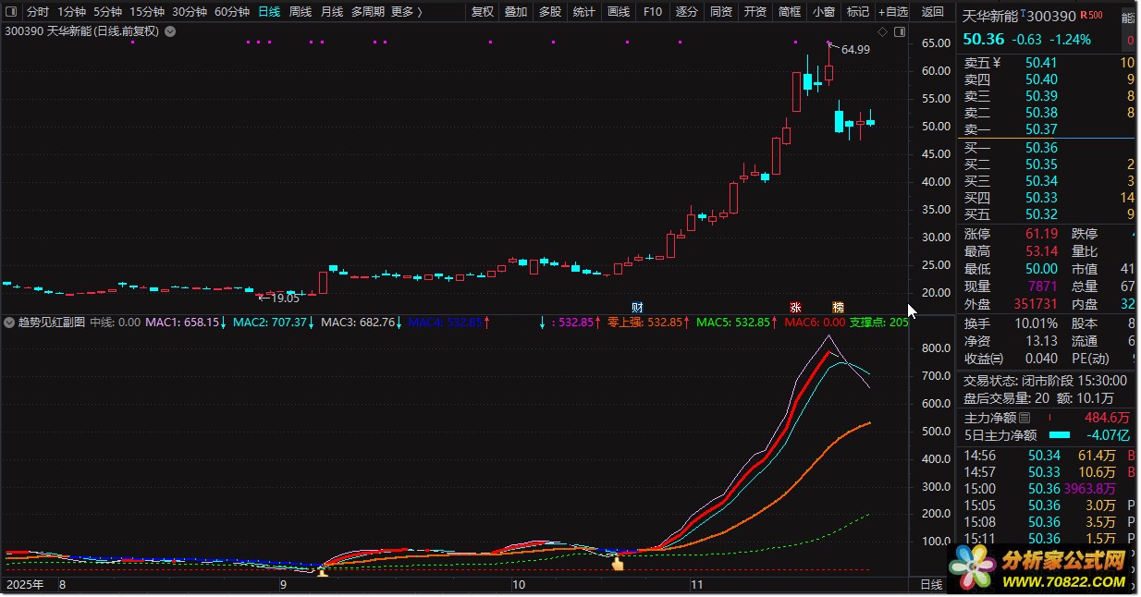Select the 5分钟 period tab
Image resolution: width=1141 pixels, height=597 pixels.
[x=107, y=12]
